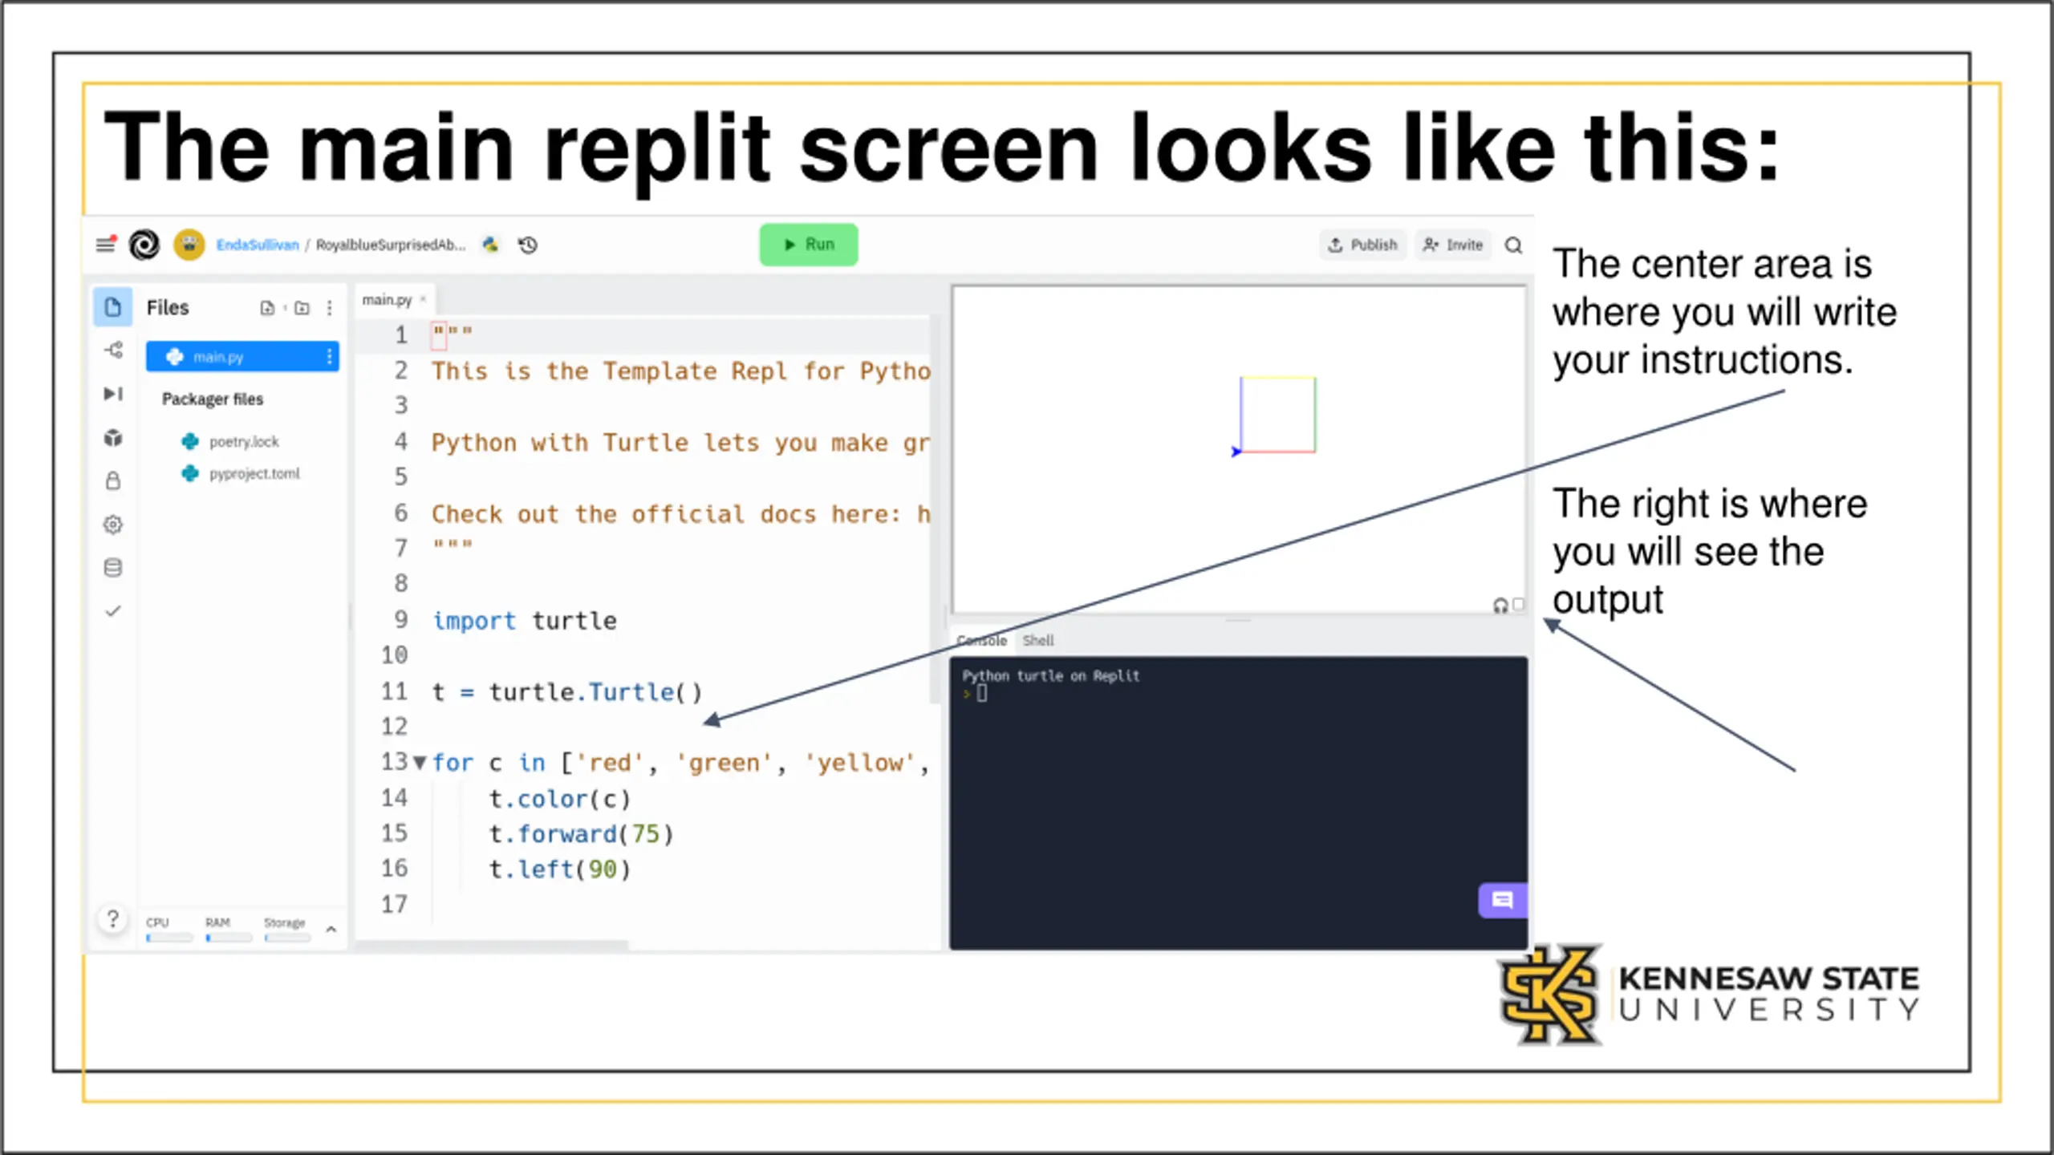
Task: Expand the resources panel chevron
Action: (x=331, y=929)
